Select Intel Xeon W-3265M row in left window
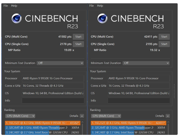 (x=43, y=133)
